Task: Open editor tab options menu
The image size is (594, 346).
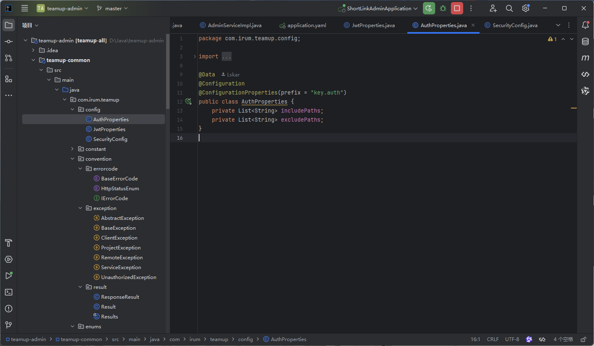Action: point(569,25)
